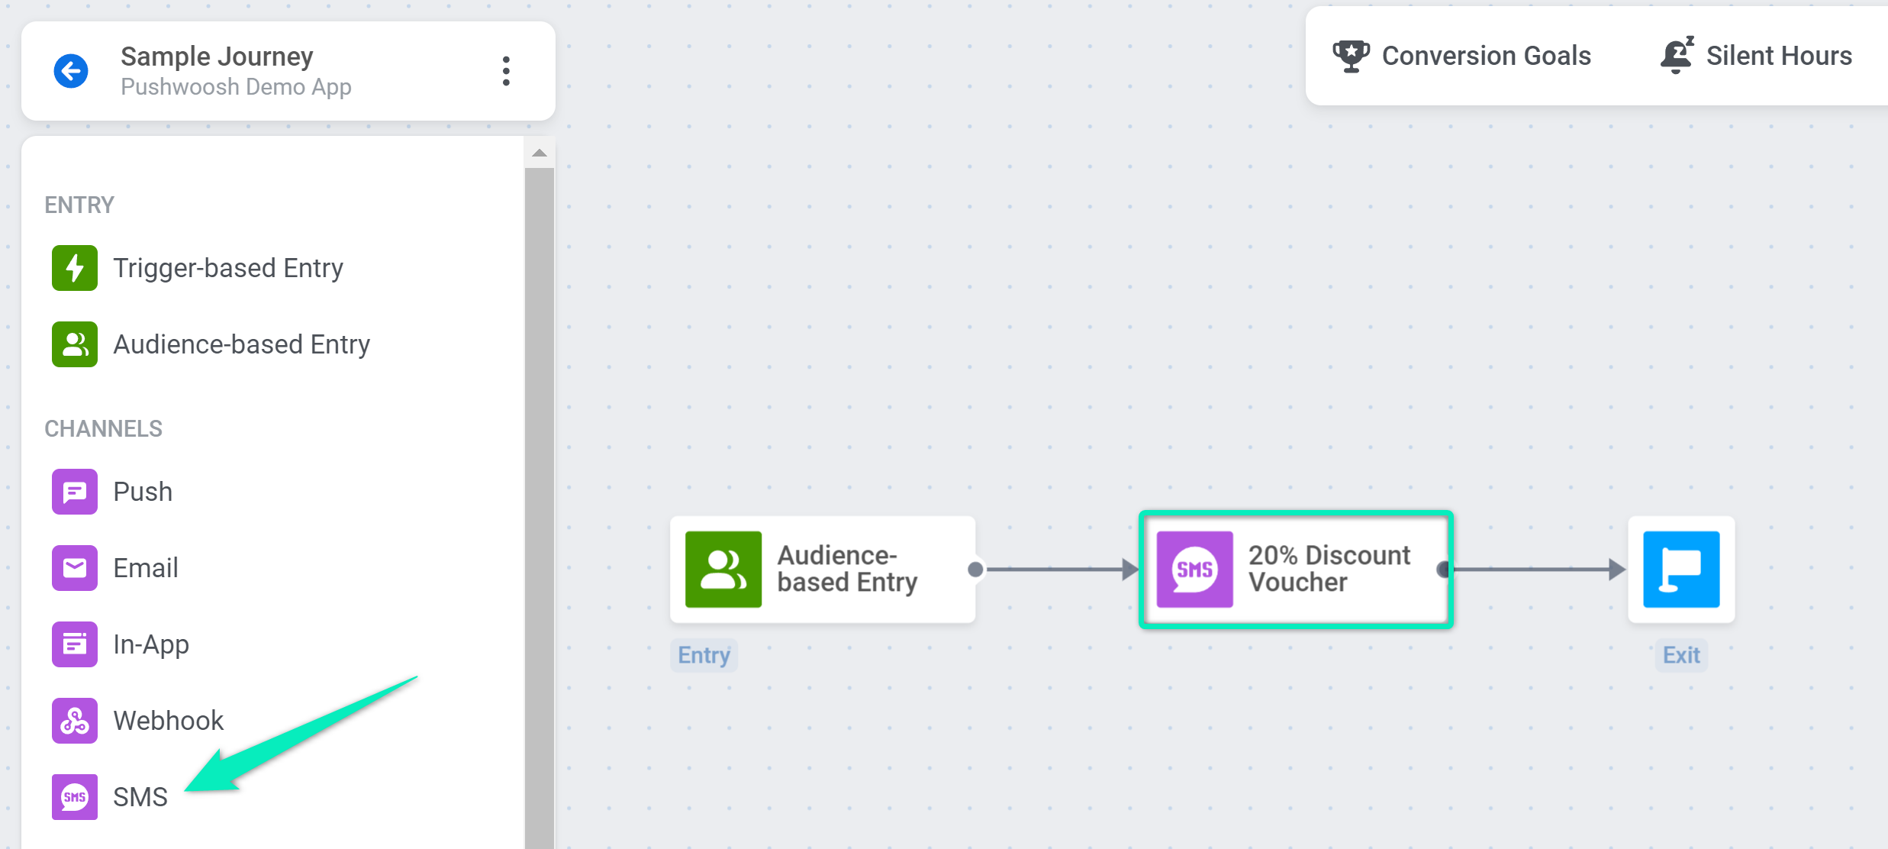Select the blue Exit flag node
This screenshot has width=1888, height=849.
tap(1681, 570)
